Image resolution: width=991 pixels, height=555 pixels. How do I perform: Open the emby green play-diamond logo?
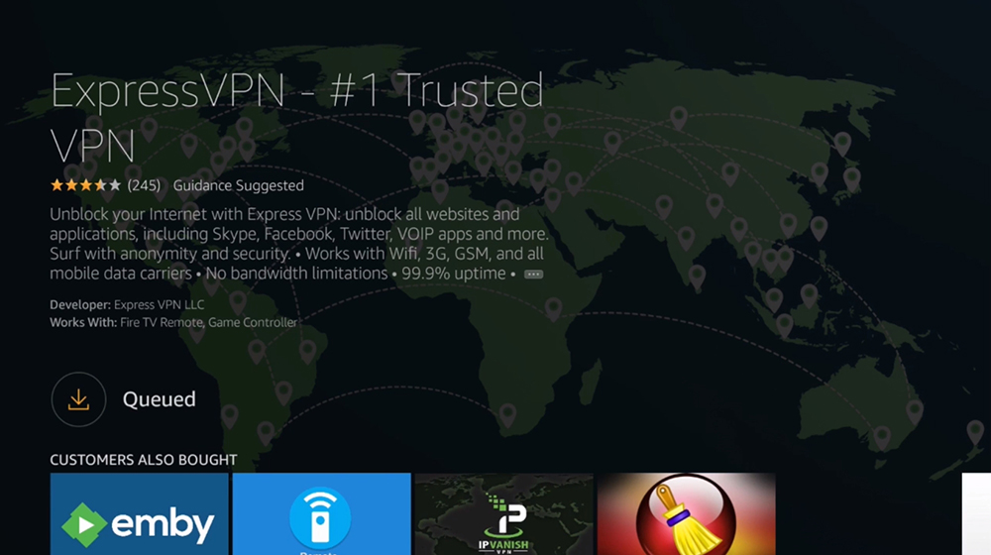(84, 524)
